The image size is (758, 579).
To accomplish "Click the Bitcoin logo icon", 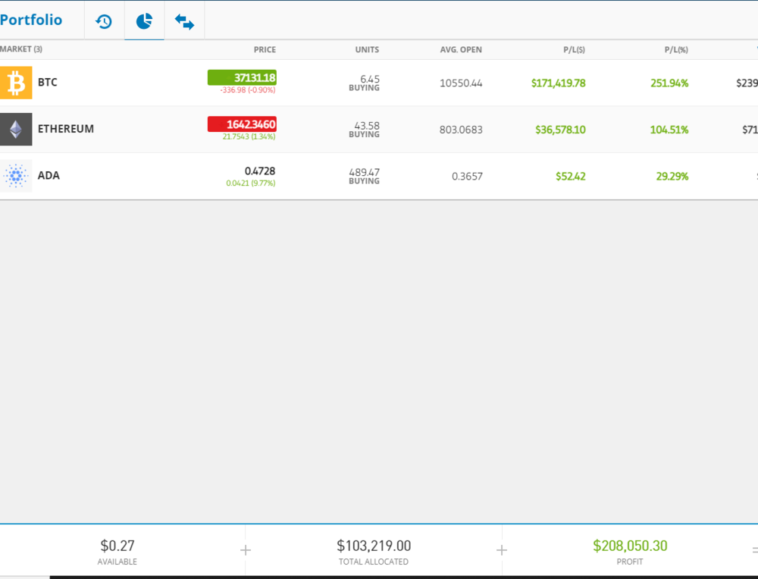I will tap(16, 83).
